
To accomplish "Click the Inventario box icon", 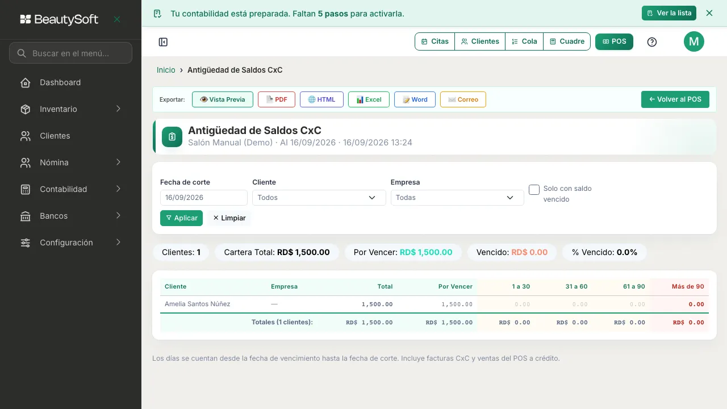I will click(x=26, y=109).
